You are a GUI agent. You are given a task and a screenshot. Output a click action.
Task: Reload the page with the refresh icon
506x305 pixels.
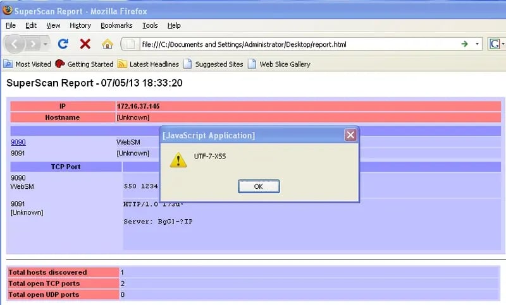coord(63,44)
